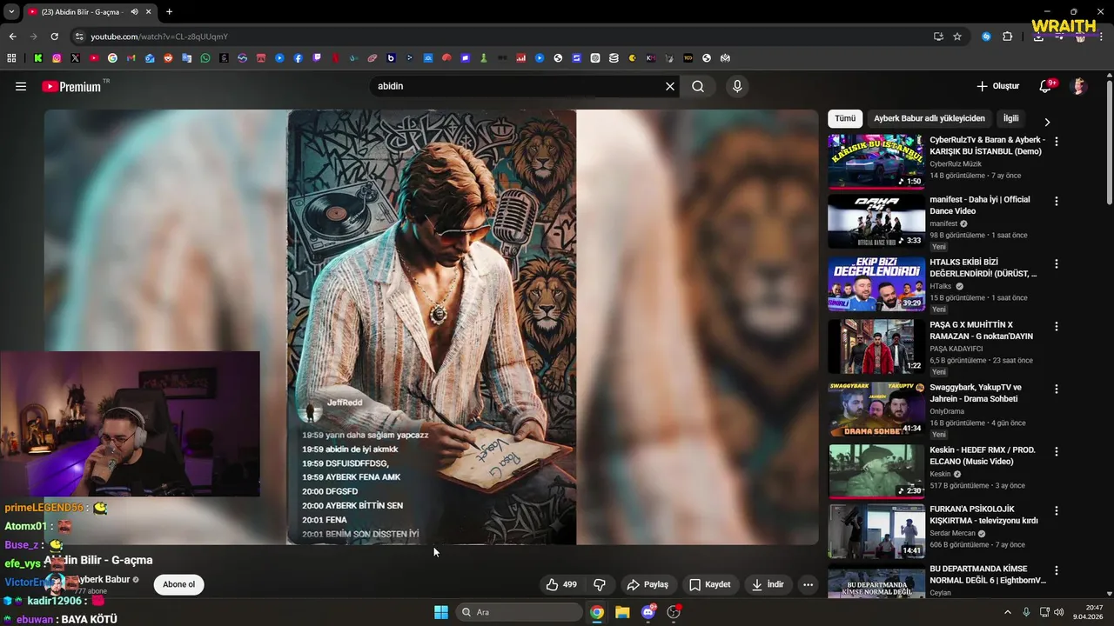Share the video via Paylaş
The image size is (1114, 626).
coord(648,584)
